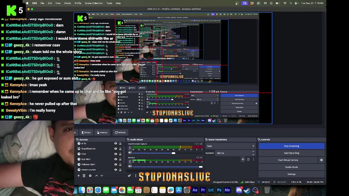Image resolution: width=349 pixels, height=196 pixels.
Task: Open After Effects from the Dock
Action: (195, 190)
